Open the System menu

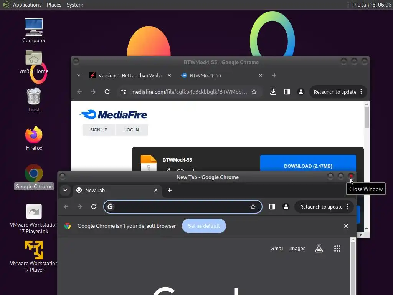click(75, 5)
